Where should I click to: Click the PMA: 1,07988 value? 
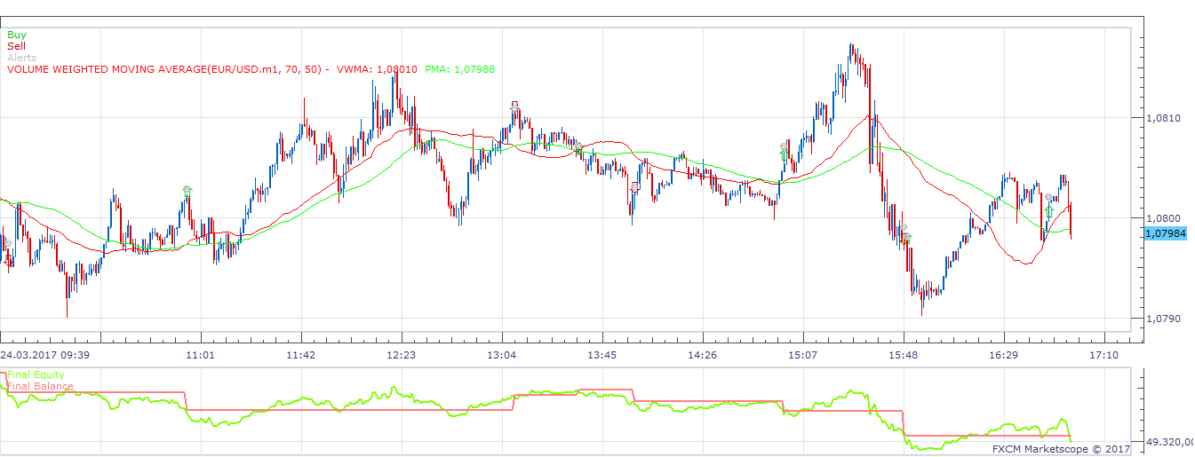(460, 68)
